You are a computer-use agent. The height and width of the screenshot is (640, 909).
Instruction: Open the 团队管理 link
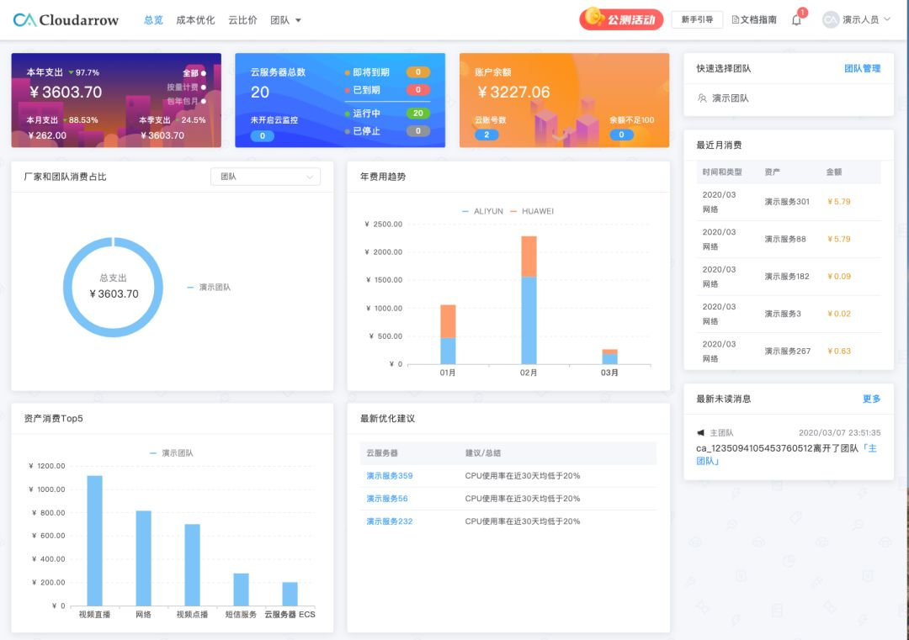[862, 68]
